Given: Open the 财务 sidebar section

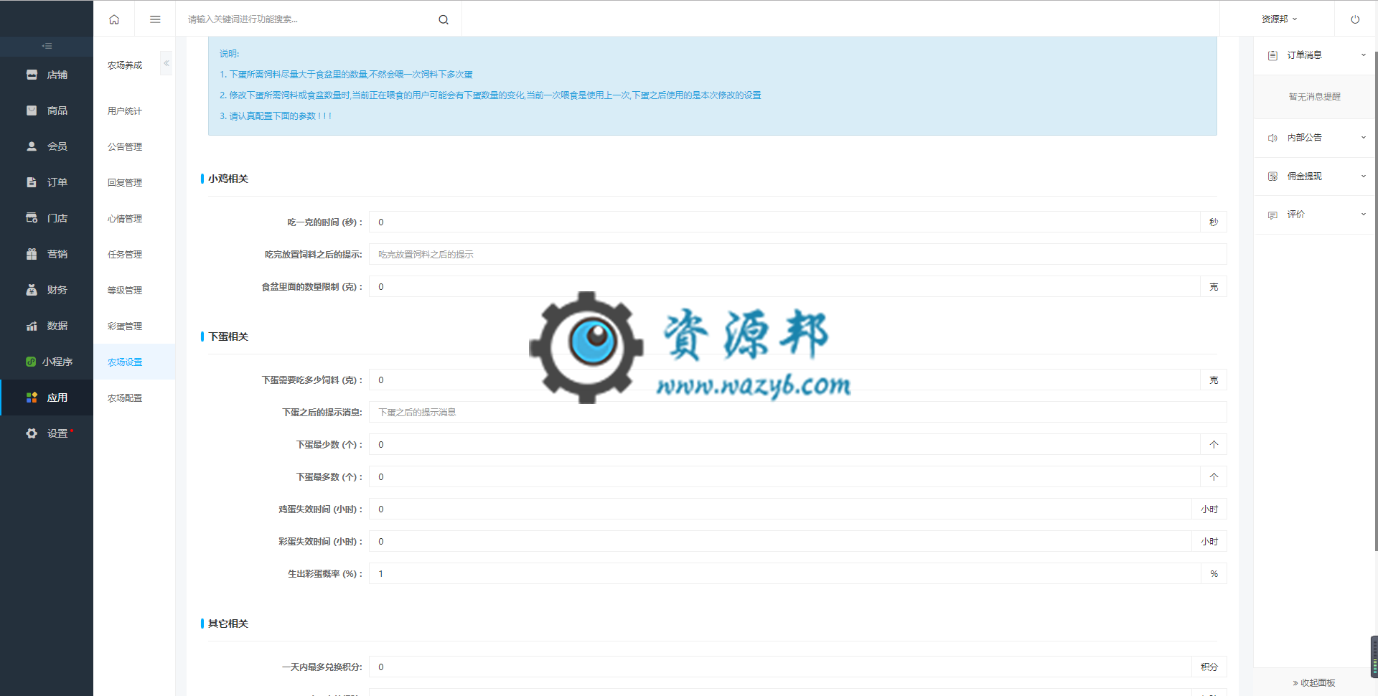Looking at the screenshot, I should [47, 290].
